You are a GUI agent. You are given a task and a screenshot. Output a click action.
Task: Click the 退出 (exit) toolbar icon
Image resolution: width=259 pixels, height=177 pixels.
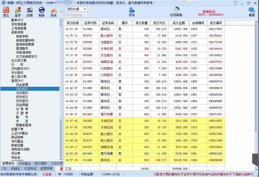[x=6, y=12]
